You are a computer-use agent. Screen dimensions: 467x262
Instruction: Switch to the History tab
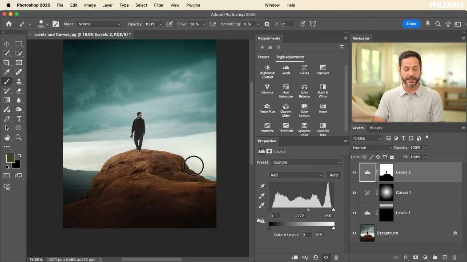point(376,128)
